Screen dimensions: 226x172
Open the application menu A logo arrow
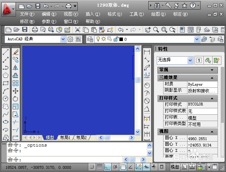pos(13,9)
